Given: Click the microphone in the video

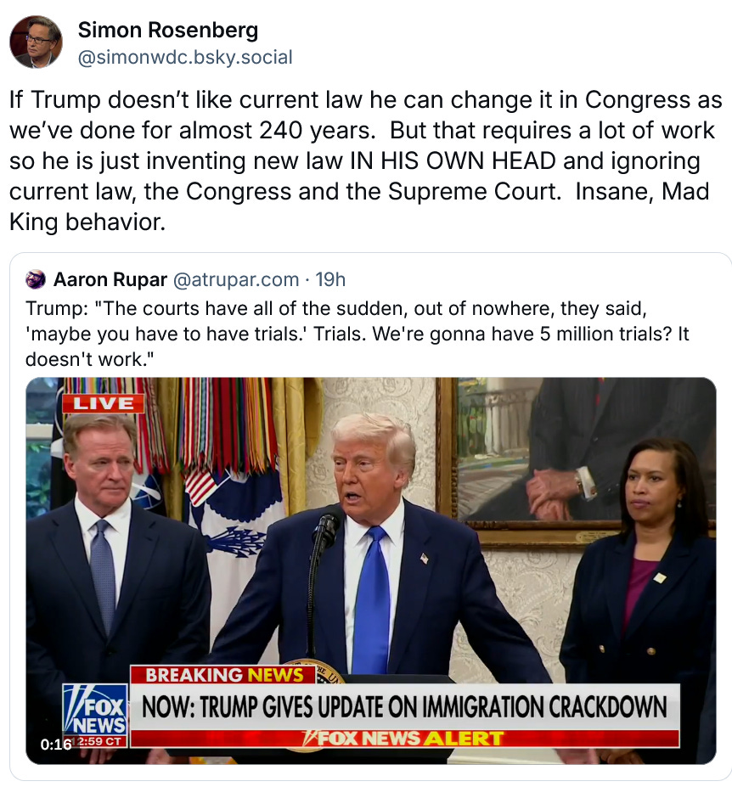Looking at the screenshot, I should pos(325,532).
